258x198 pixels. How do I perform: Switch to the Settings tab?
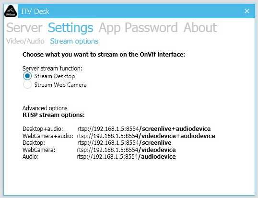coord(70,28)
